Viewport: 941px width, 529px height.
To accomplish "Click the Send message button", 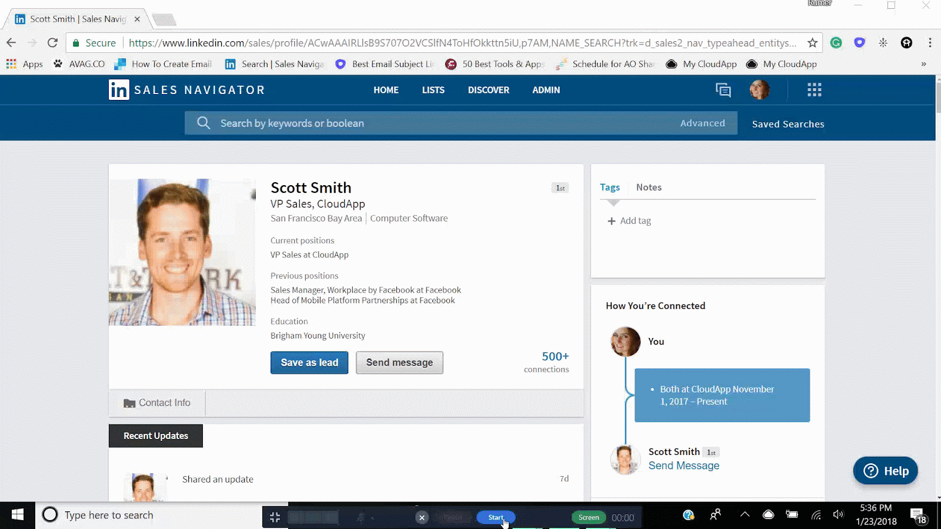I will (x=399, y=363).
